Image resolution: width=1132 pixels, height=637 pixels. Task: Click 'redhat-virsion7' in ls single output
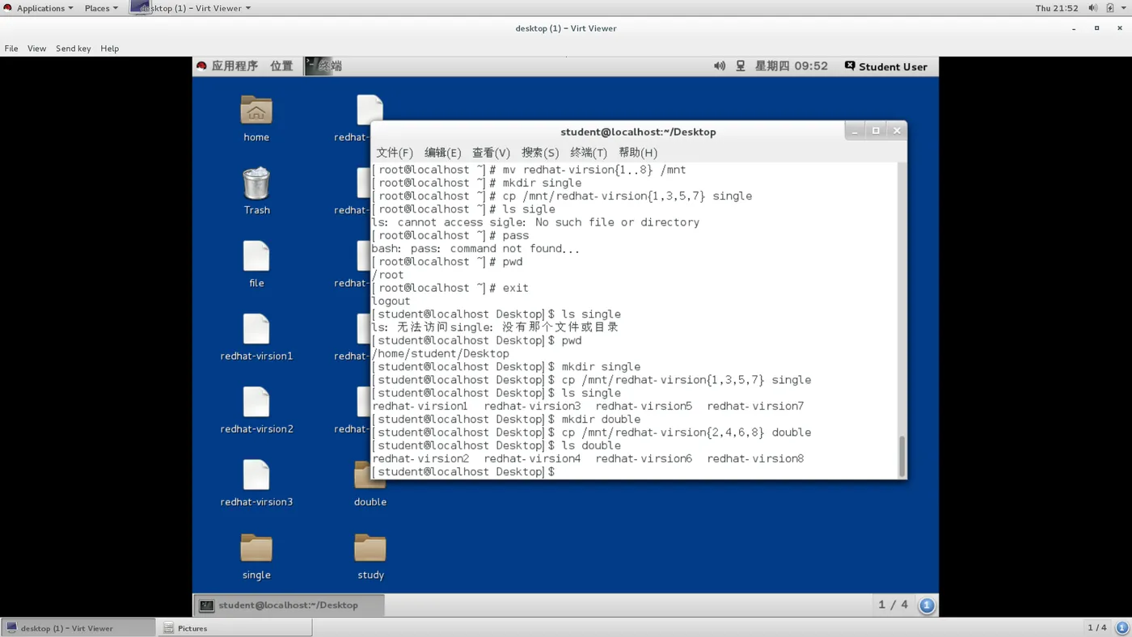(755, 407)
